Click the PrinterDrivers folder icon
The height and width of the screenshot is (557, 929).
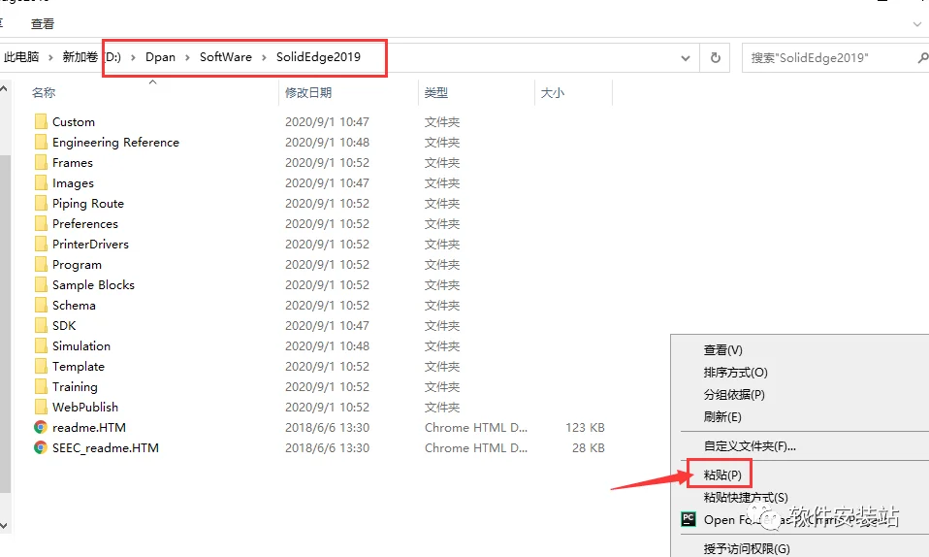pyautogui.click(x=41, y=244)
